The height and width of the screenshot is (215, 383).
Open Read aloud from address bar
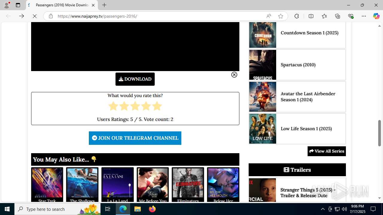click(x=269, y=16)
